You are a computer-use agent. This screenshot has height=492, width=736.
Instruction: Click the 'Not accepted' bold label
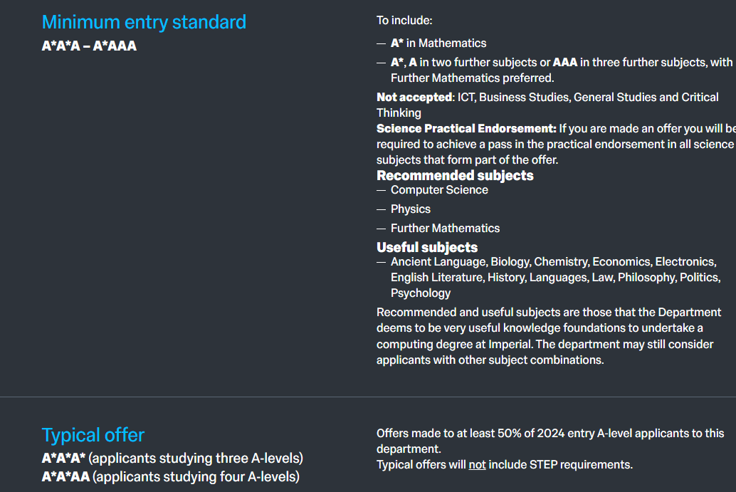415,97
